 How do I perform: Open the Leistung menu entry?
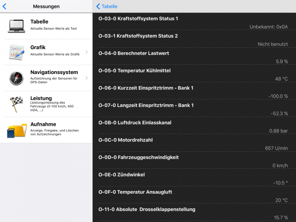46,104
